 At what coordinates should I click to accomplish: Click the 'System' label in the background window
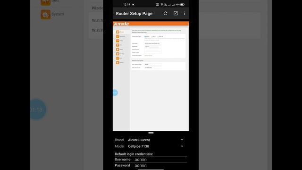tap(58, 14)
